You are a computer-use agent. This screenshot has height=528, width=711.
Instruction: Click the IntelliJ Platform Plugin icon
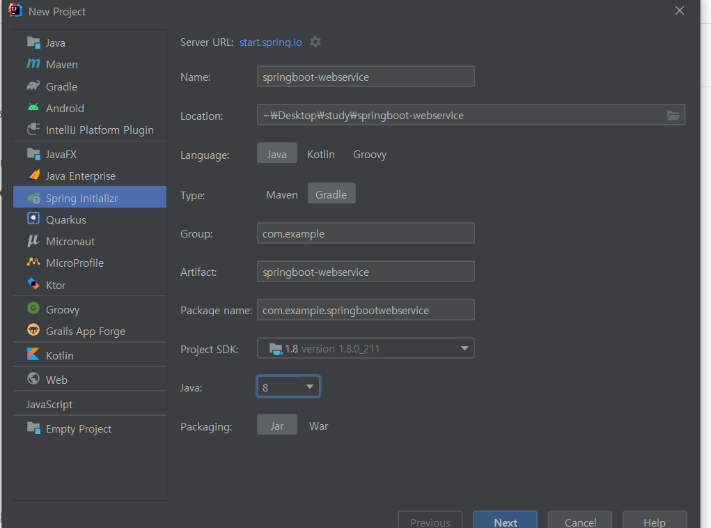[33, 130]
